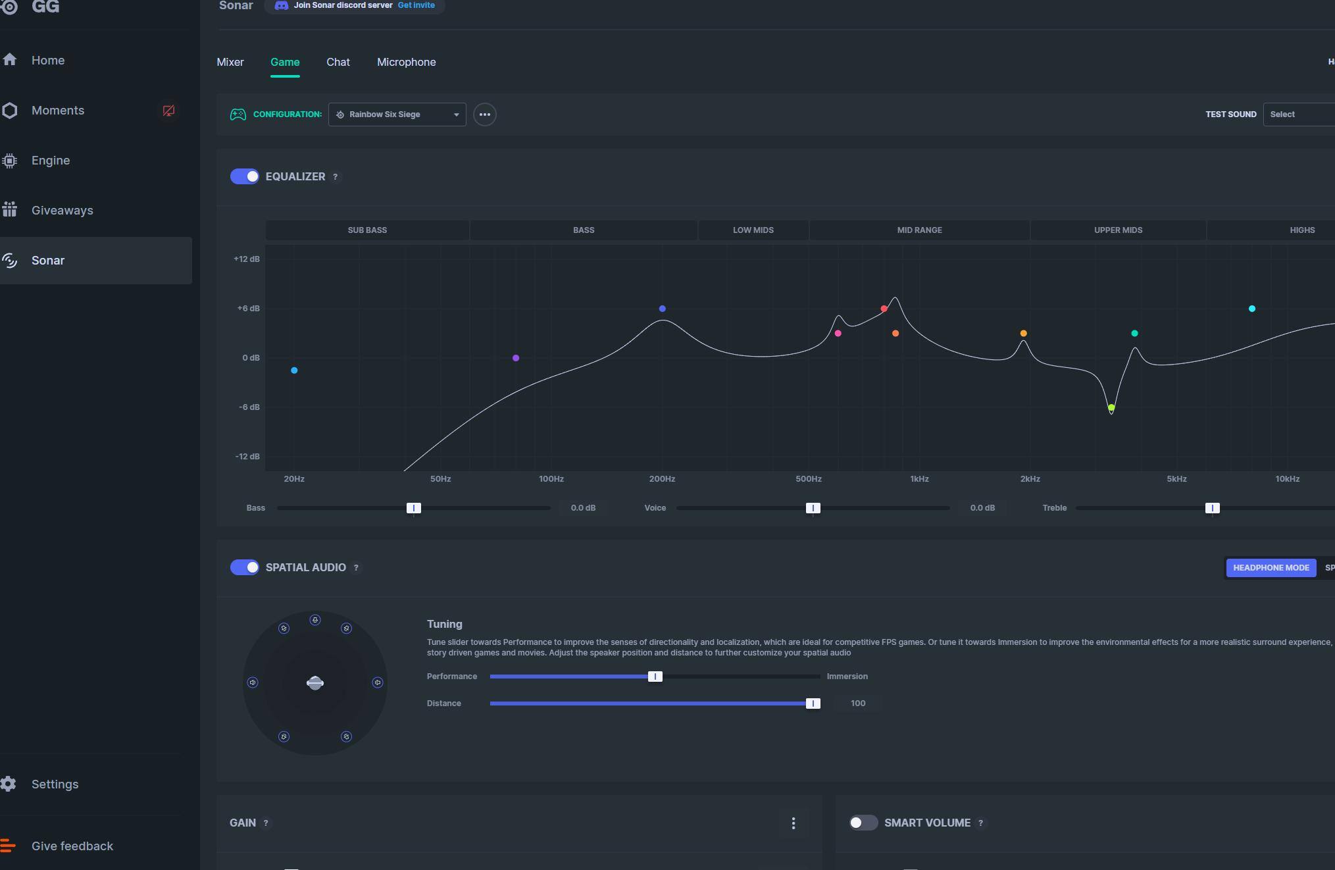Click the Settings gear icon
Image resolution: width=1335 pixels, height=870 pixels.
tap(9, 784)
